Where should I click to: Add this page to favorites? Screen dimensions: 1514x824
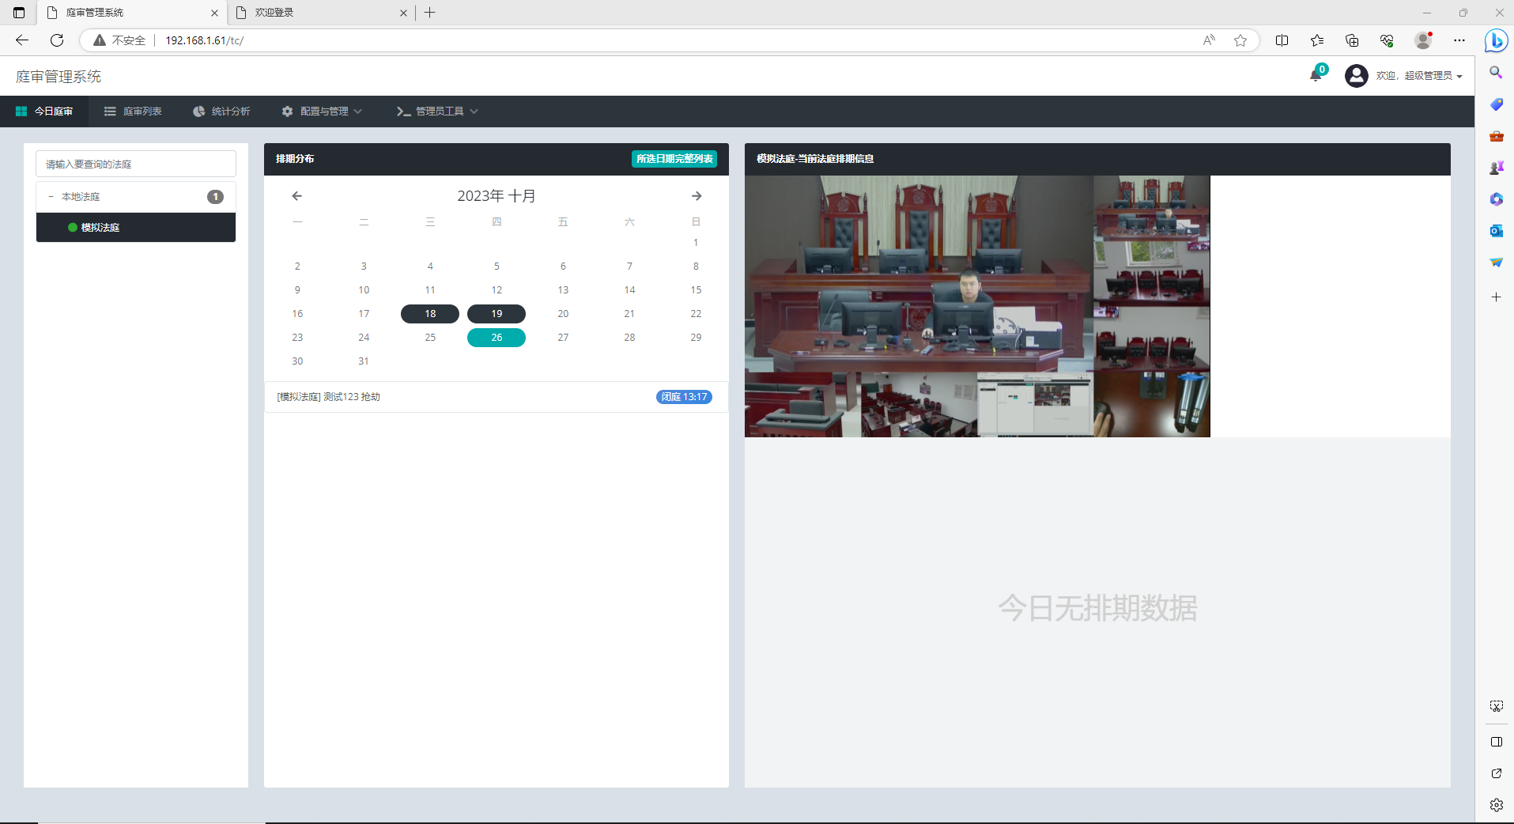coord(1240,40)
